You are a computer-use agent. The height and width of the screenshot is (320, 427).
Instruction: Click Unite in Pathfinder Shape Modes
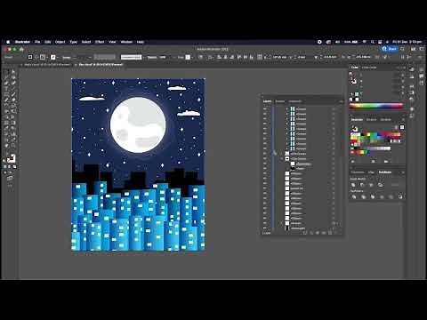pyautogui.click(x=353, y=185)
